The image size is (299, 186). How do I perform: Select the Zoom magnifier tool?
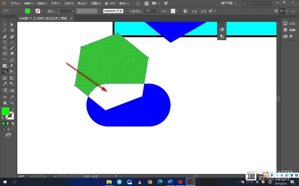[x=12, y=103]
